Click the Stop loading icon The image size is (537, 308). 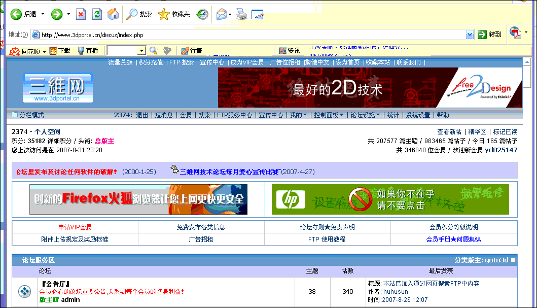(81, 14)
